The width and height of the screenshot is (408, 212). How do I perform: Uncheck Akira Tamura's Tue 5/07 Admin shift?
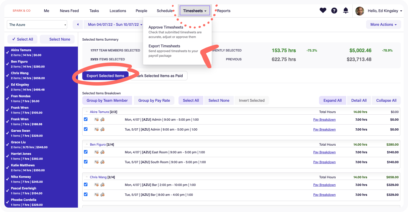coord(86,129)
